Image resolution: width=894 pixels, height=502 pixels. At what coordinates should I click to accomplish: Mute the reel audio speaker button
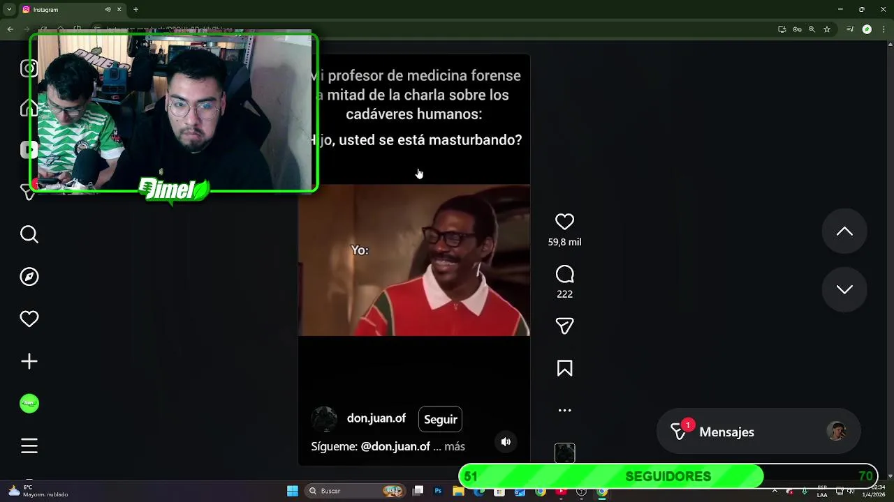click(506, 441)
